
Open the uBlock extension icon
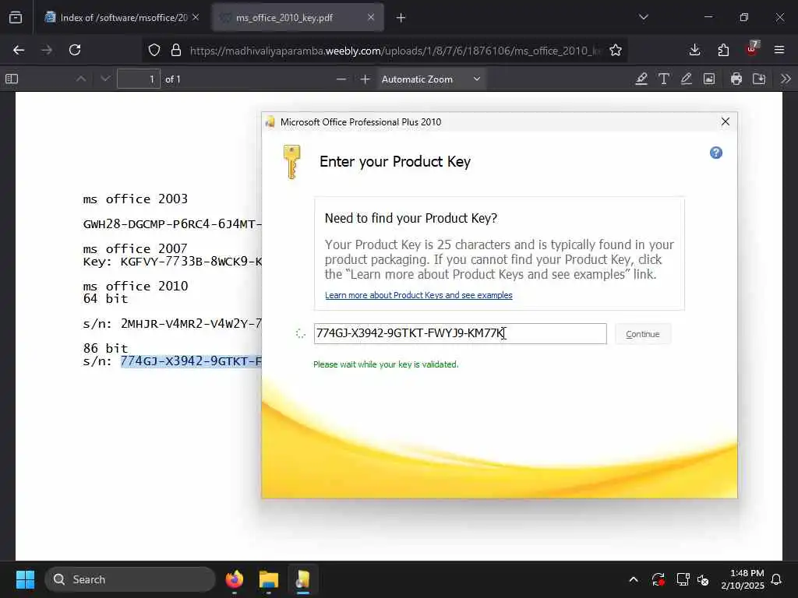tap(752, 49)
